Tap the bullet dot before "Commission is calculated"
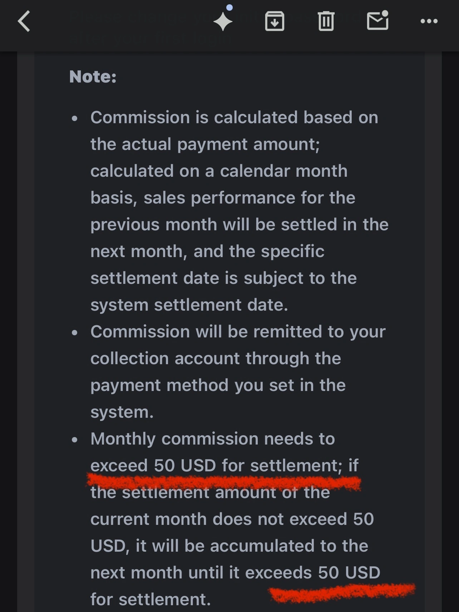This screenshot has width=459, height=612. click(x=74, y=119)
